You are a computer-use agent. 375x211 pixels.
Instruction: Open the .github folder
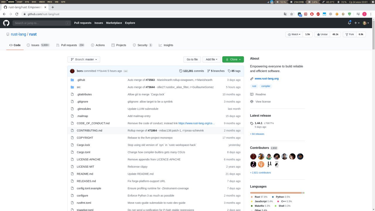[81, 80]
